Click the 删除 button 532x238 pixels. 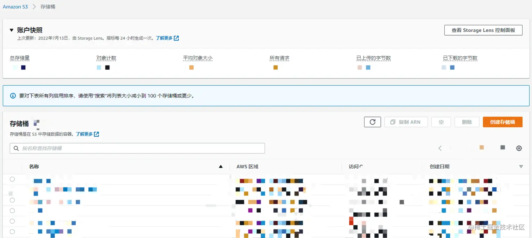[x=467, y=122]
